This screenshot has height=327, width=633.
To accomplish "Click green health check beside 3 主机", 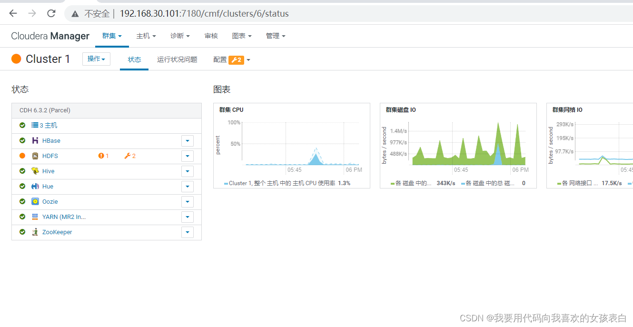I will click(x=22, y=125).
